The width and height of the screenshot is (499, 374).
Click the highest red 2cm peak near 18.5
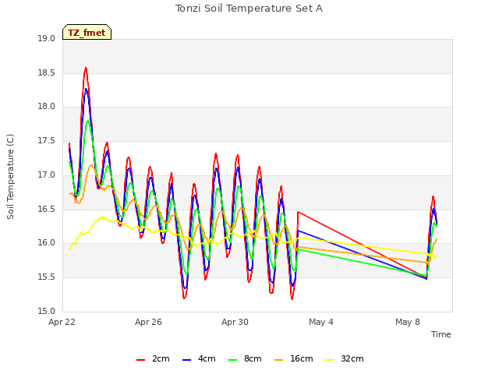[86, 68]
